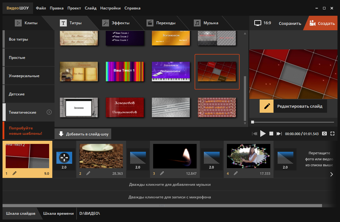Select the red tiles title template
The width and height of the screenshot is (340, 222).
(x=217, y=71)
